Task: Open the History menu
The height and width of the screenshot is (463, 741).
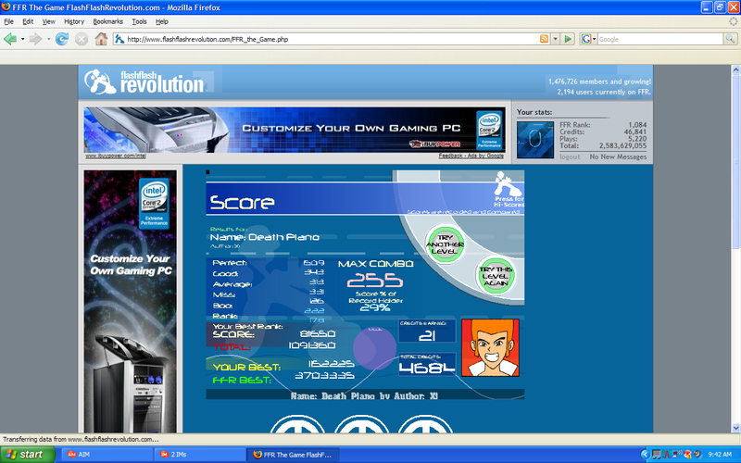Action: tap(74, 20)
